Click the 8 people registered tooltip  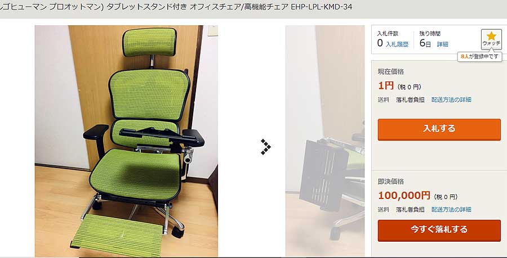point(480,56)
